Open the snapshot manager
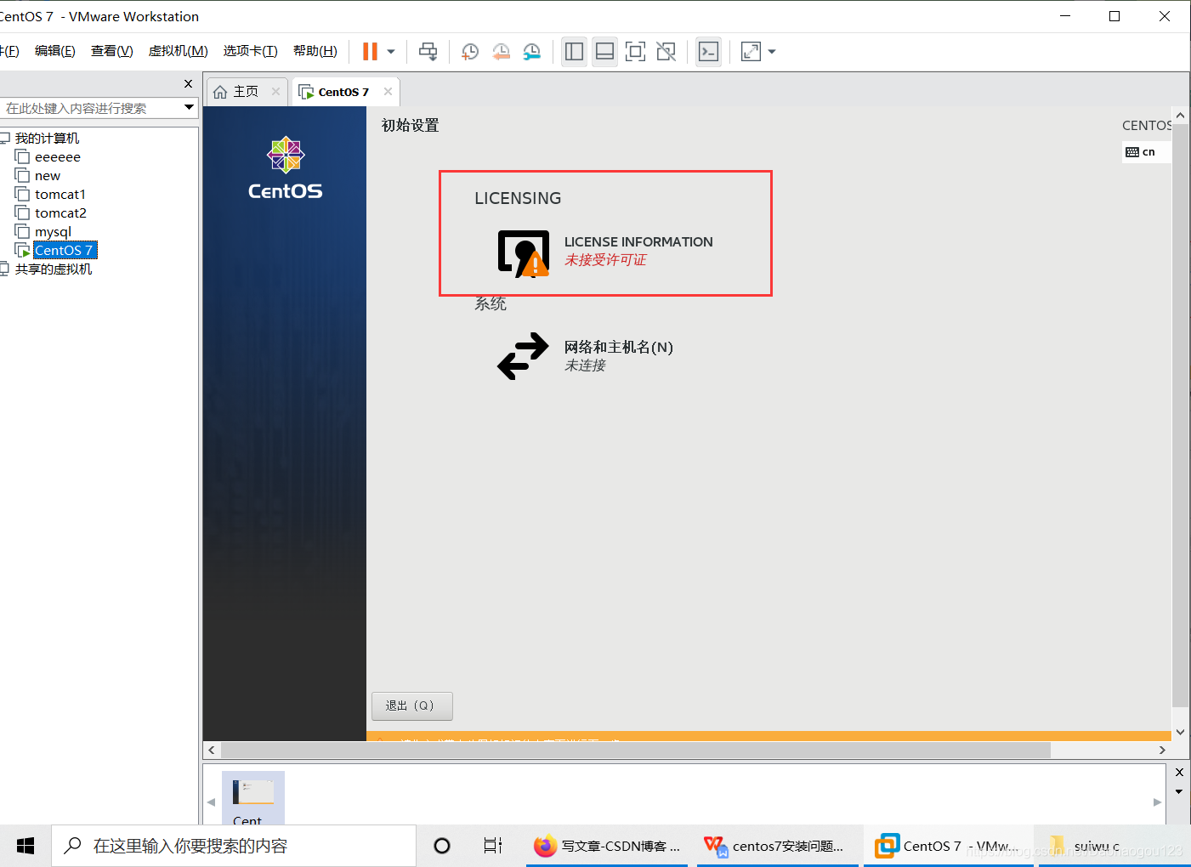The image size is (1191, 867). pyautogui.click(x=532, y=52)
